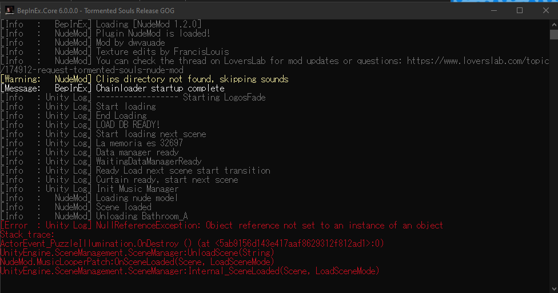Click the ActorEvent_PuzzleIllumination.OnDestroy trace line
This screenshot has height=293, width=558.
pos(192,243)
